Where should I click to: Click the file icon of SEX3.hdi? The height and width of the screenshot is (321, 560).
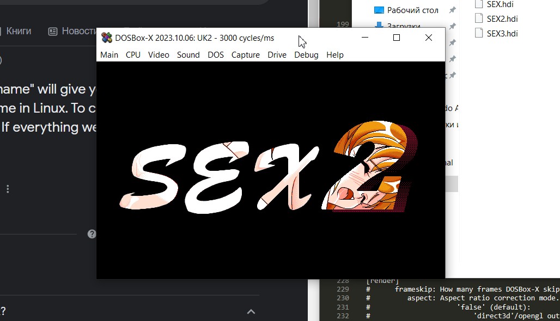[x=479, y=33]
